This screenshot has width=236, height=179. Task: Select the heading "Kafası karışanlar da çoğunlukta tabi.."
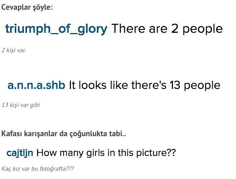pyautogui.click(x=64, y=134)
